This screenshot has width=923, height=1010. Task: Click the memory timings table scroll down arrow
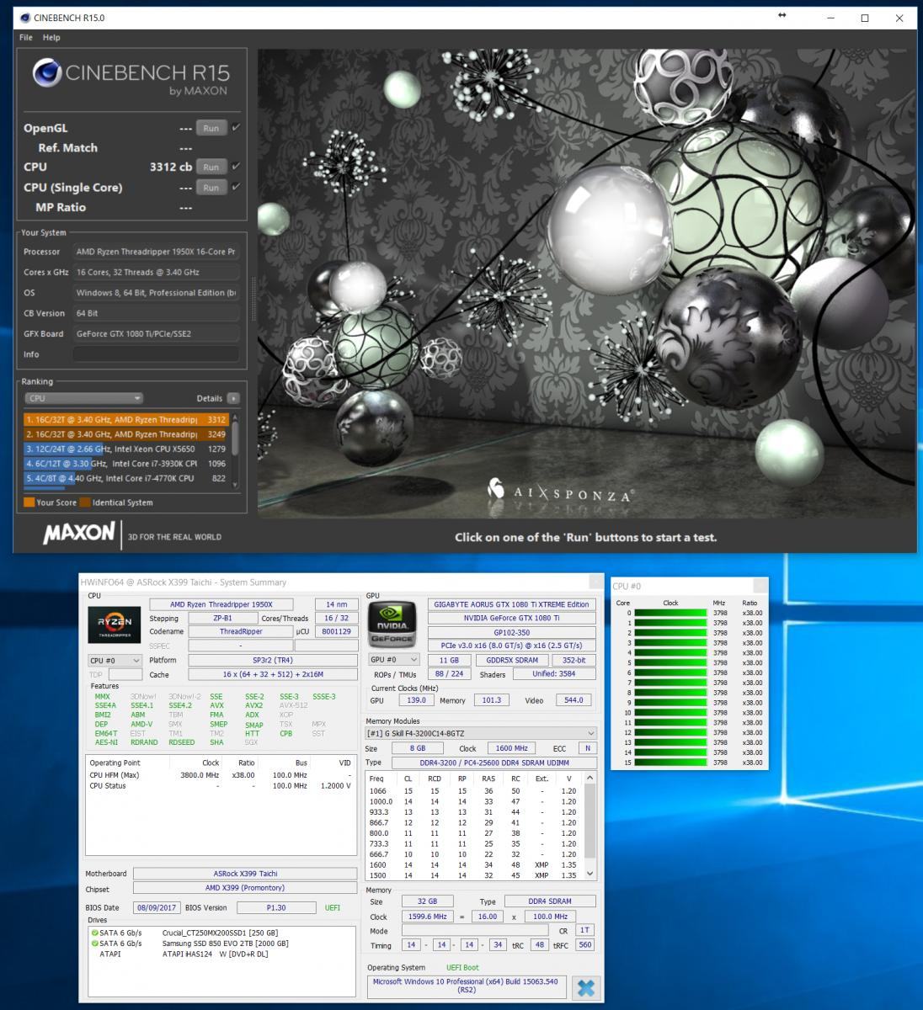(x=590, y=874)
